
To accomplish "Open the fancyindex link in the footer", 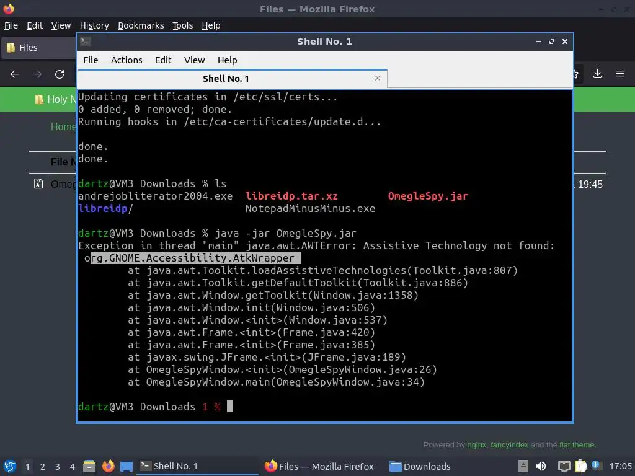I will point(510,445).
